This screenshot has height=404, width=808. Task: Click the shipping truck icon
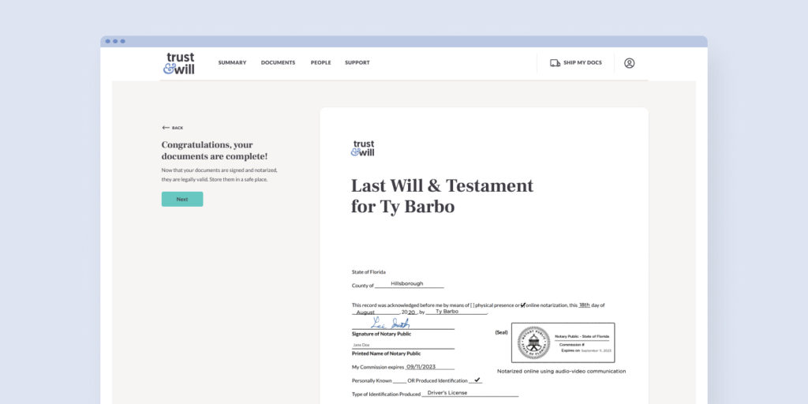point(555,63)
